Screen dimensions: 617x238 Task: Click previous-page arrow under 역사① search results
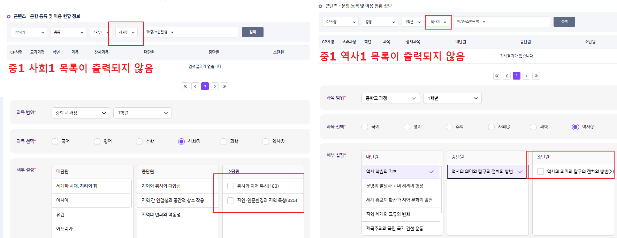coord(507,76)
